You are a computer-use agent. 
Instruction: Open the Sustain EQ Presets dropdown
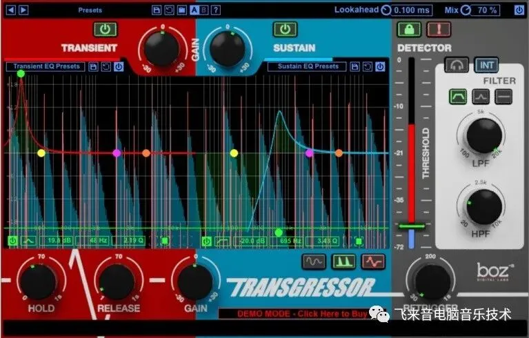(308, 66)
